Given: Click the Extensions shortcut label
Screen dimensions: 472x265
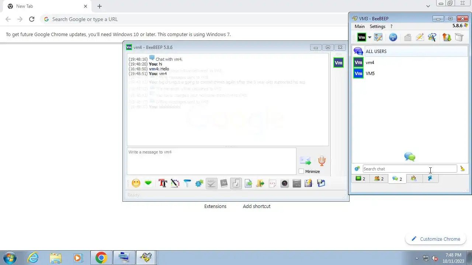Looking at the screenshot, I should [x=215, y=206].
